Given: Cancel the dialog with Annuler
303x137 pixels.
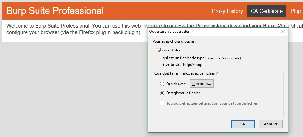Looking at the screenshot, I should 271,124.
